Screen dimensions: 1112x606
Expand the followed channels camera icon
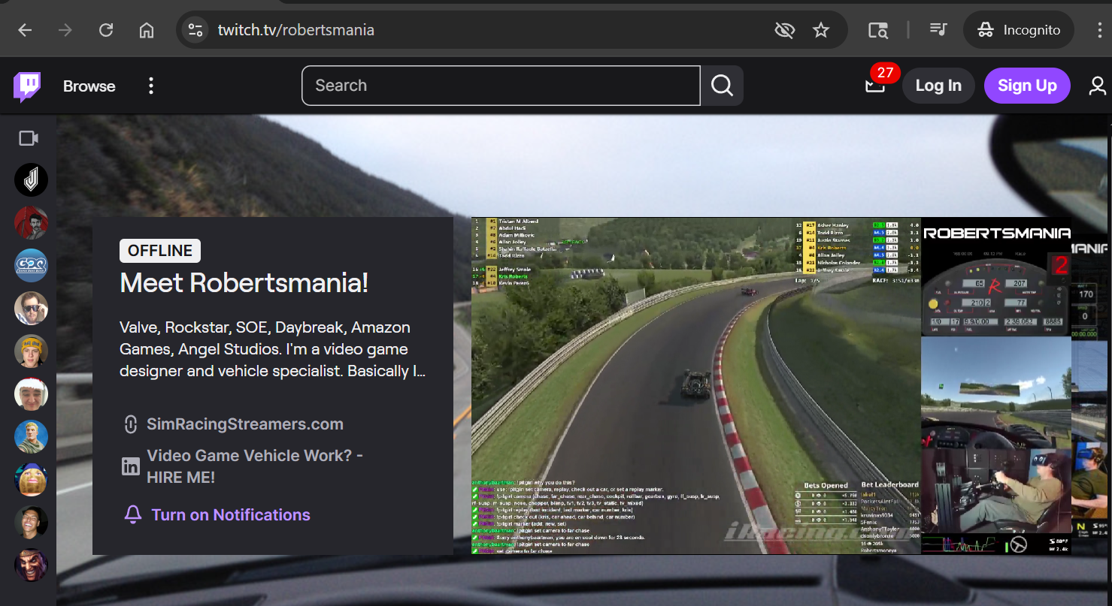click(x=29, y=138)
